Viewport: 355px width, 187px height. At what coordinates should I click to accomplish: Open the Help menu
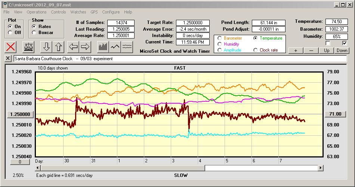(x=128, y=12)
